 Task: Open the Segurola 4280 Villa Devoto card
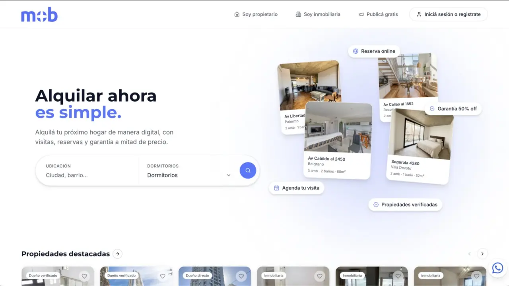click(x=420, y=146)
